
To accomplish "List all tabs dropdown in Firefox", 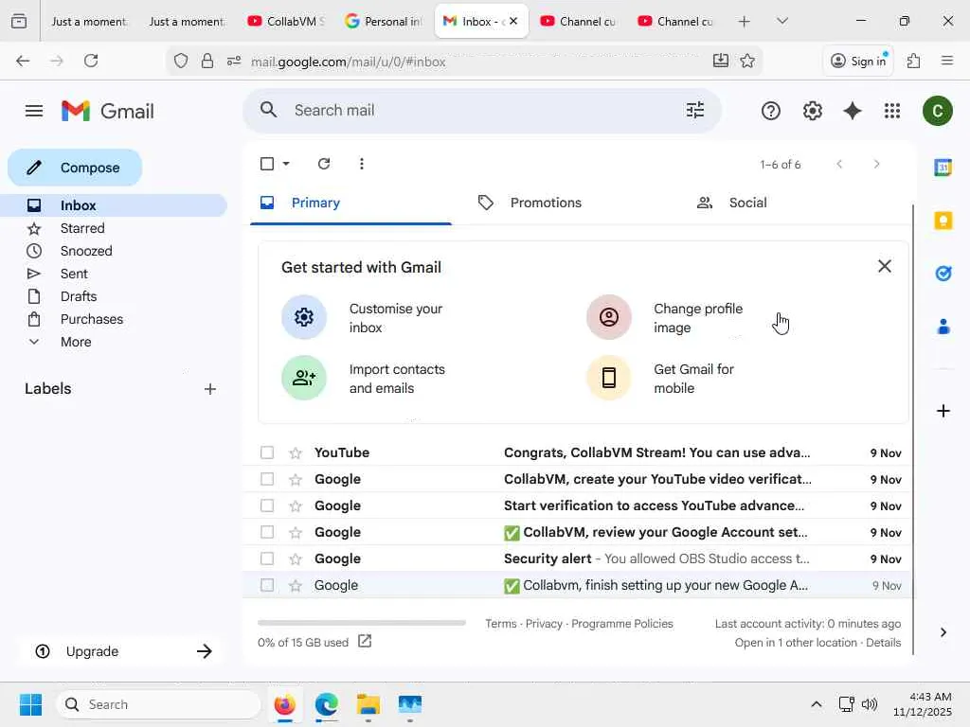I will (781, 21).
